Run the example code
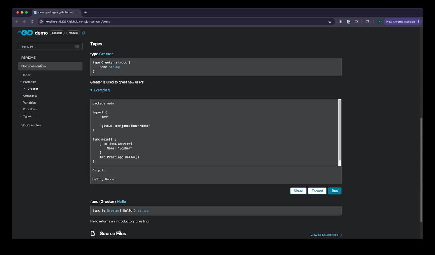Image resolution: width=435 pixels, height=255 pixels. point(335,191)
